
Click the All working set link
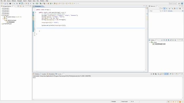pyautogui.click(x=165, y=11)
